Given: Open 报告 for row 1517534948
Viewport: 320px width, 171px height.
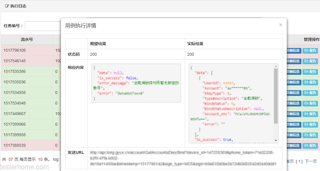Looking at the screenshot, I should click(310, 103).
